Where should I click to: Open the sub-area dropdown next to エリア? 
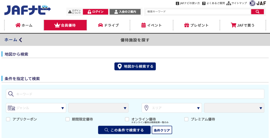(234, 108)
